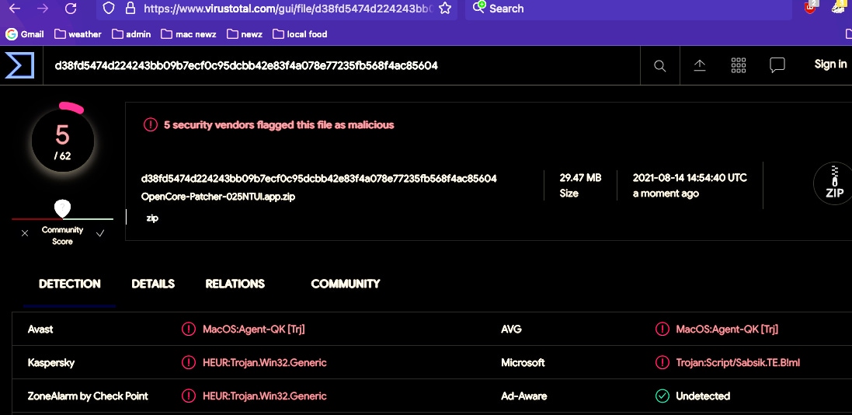Viewport: 852px width, 415px height.
Task: Open the local food bookmarks folder
Action: [x=300, y=33]
